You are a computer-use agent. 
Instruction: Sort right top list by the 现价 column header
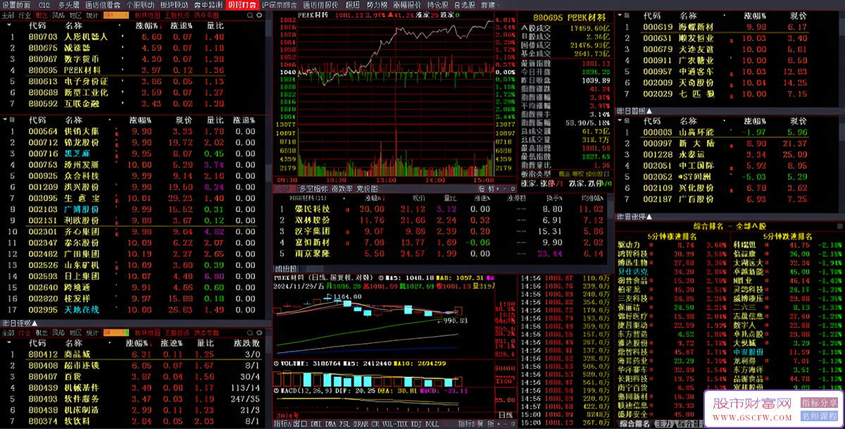click(x=798, y=15)
